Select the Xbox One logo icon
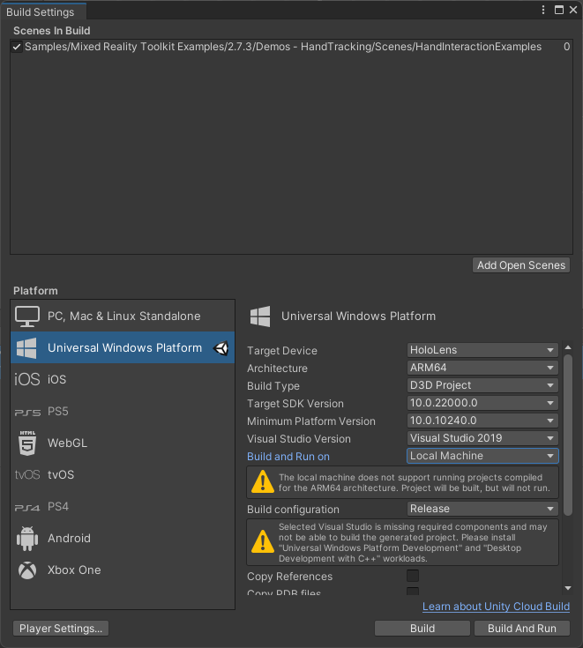Screen dimensions: 583x648 pos(27,570)
